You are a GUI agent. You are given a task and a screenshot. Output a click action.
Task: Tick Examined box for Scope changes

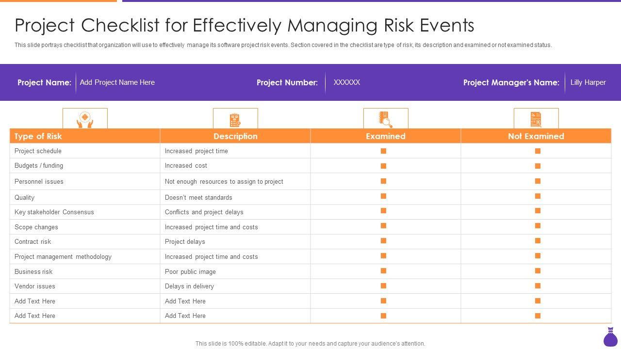[x=383, y=226]
